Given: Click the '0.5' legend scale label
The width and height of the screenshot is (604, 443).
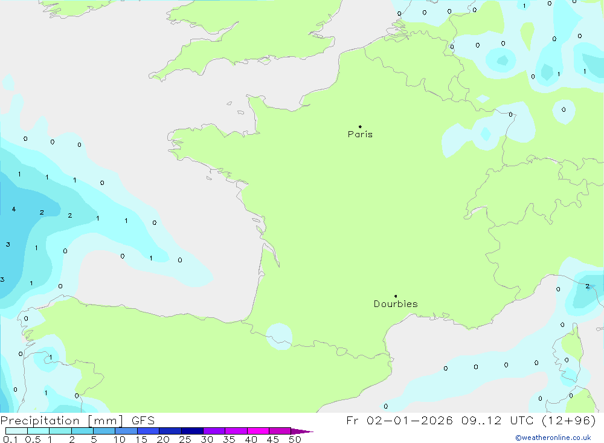Looking at the screenshot, I should (33, 439).
